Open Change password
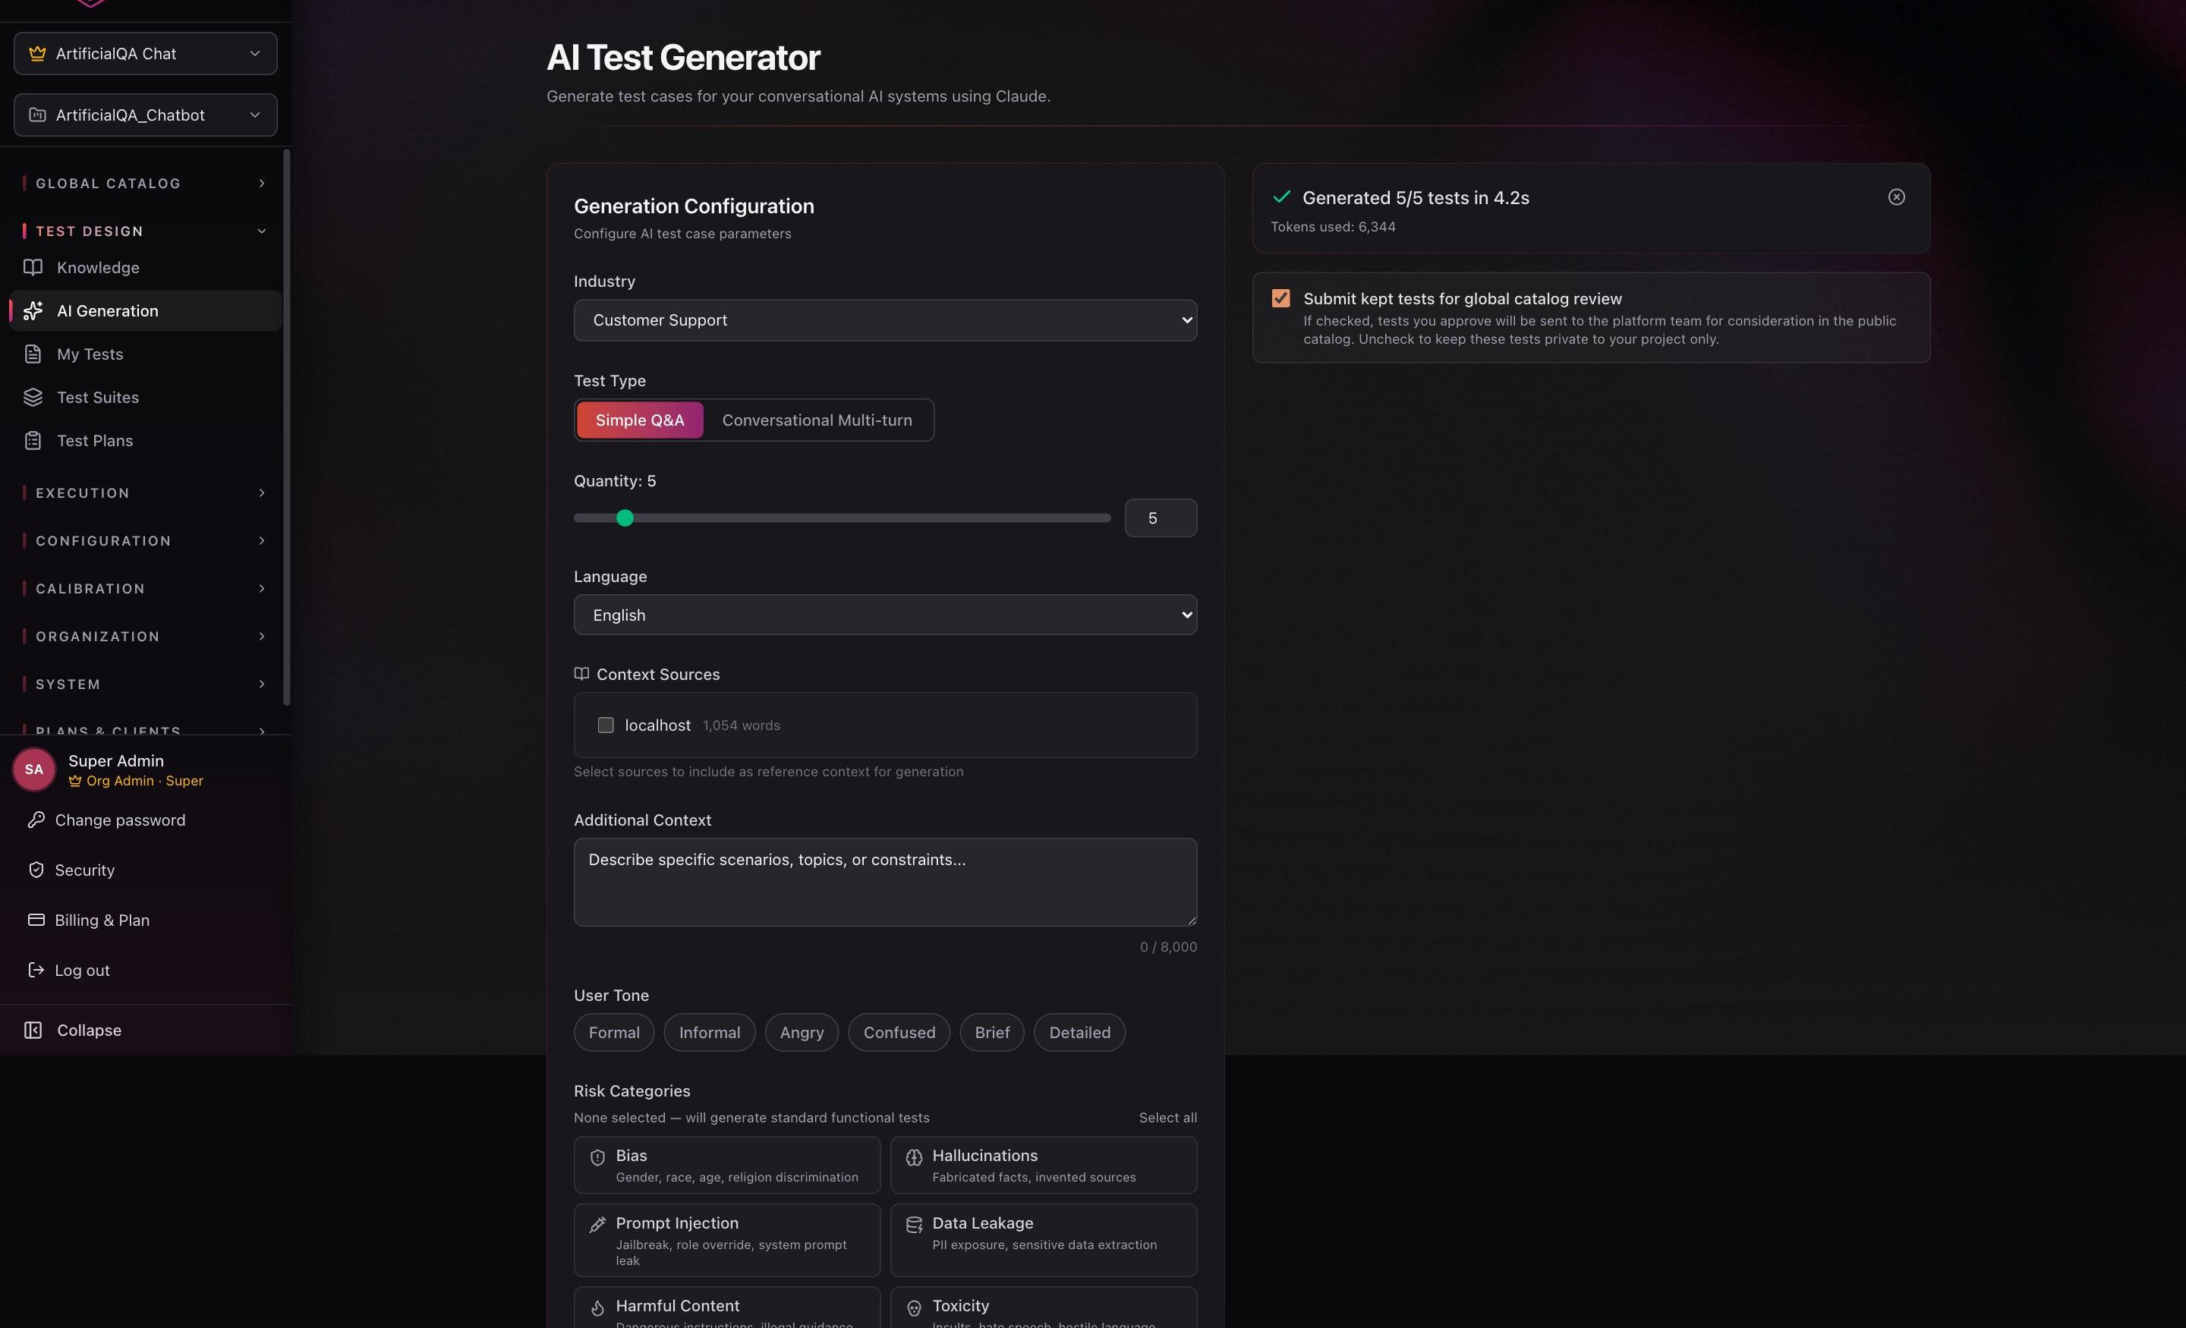2186x1328 pixels. 120,820
